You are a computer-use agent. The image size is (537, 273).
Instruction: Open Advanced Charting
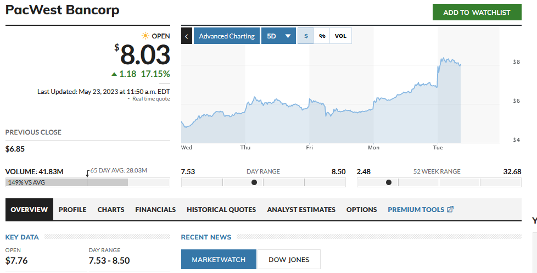[227, 36]
